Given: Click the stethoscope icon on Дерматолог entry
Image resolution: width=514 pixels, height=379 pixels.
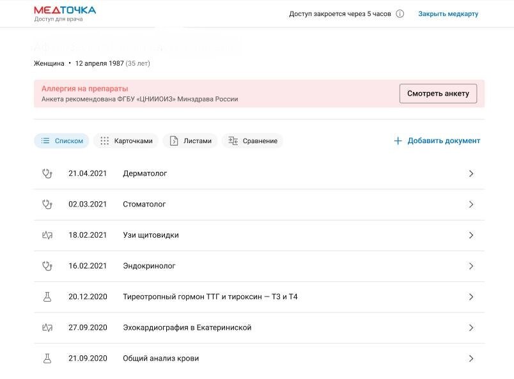Looking at the screenshot, I should 48,173.
